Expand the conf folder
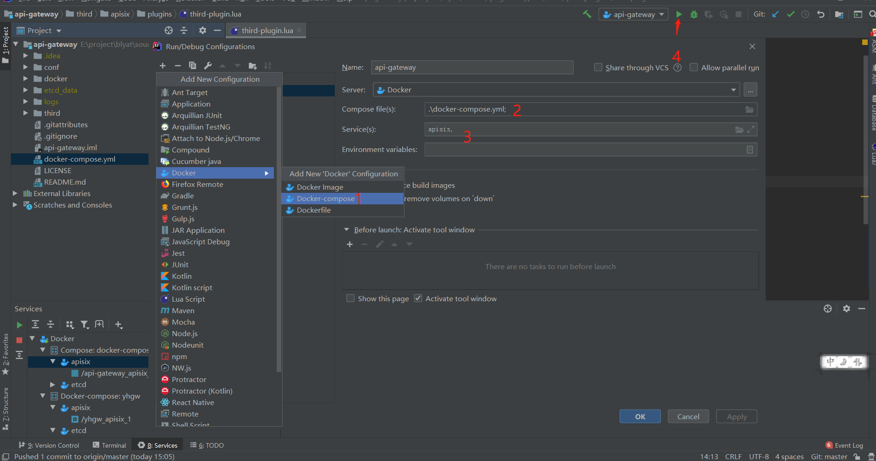Image resolution: width=876 pixels, height=461 pixels. (x=26, y=67)
